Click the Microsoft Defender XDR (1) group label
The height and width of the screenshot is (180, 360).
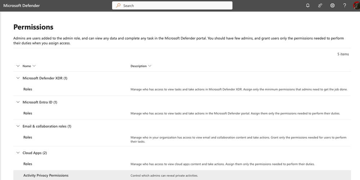45,78
